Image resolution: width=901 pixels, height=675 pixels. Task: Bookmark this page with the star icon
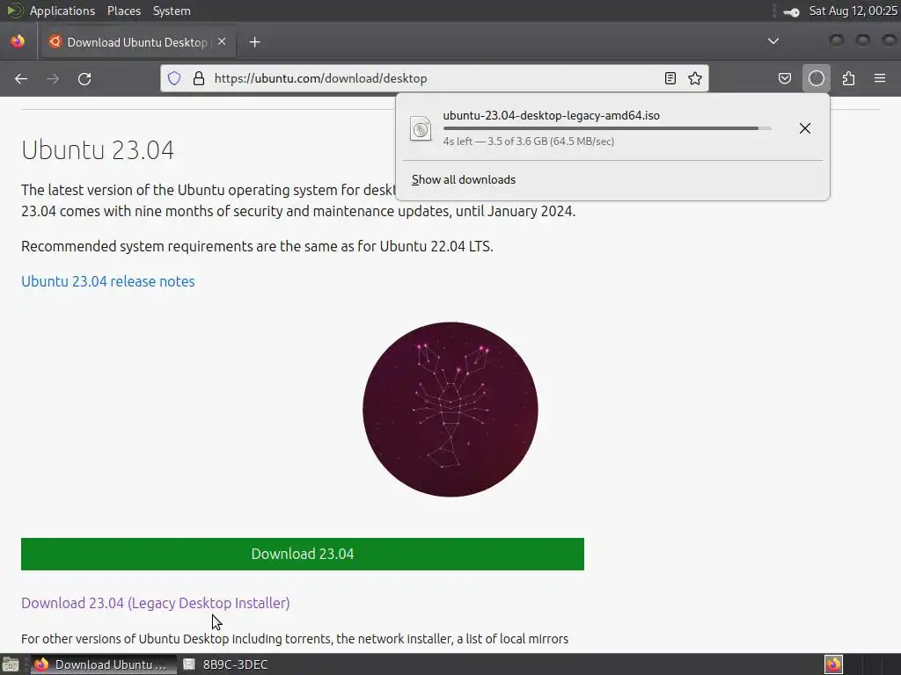point(695,78)
